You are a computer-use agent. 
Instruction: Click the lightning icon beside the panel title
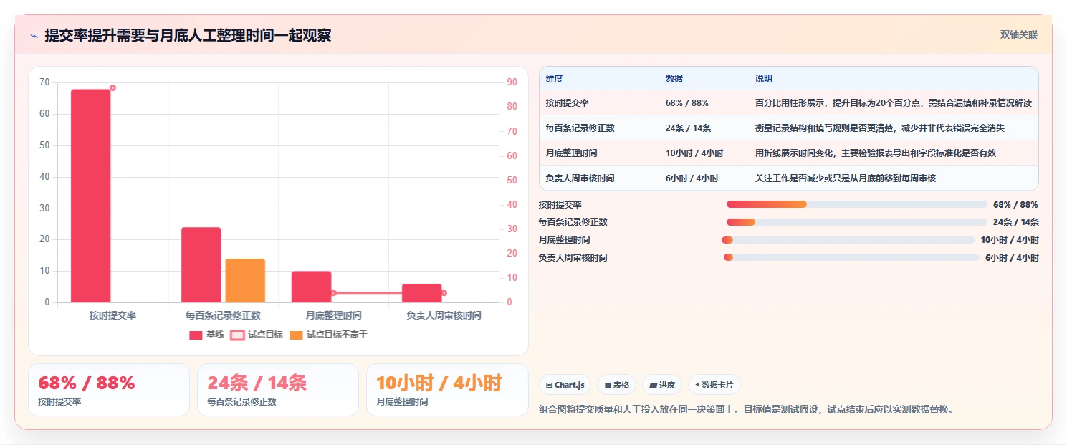[x=34, y=36]
